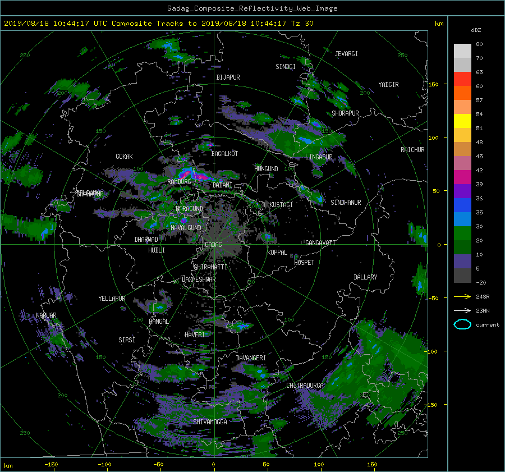This screenshot has height=472, width=505.
Task: Click the UTC Composite Tracks timestamp header
Action: pos(158,24)
